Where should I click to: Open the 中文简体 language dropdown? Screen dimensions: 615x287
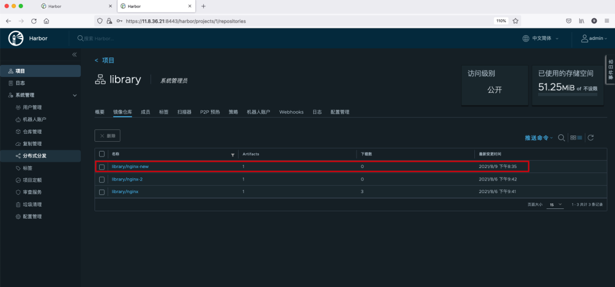[540, 38]
